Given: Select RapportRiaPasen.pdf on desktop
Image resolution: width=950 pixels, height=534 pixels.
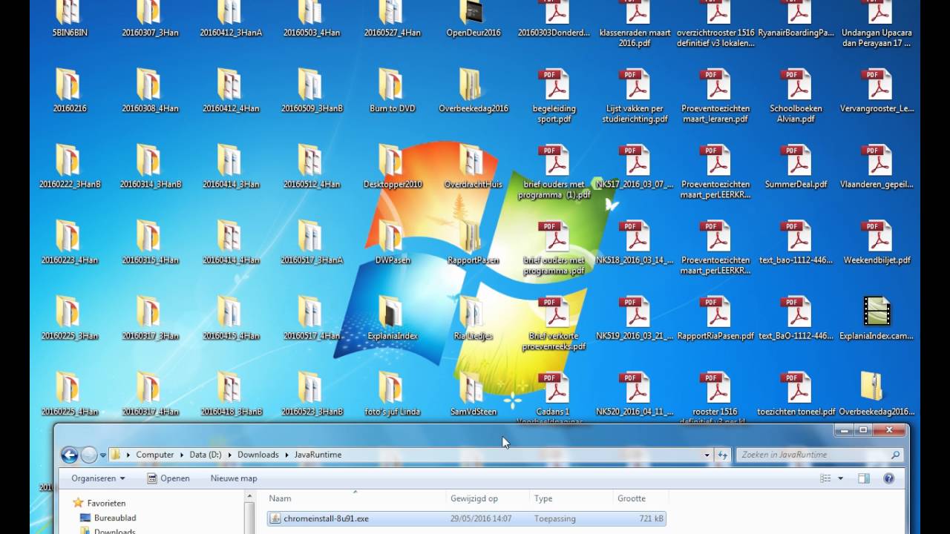Looking at the screenshot, I should pos(715,311).
